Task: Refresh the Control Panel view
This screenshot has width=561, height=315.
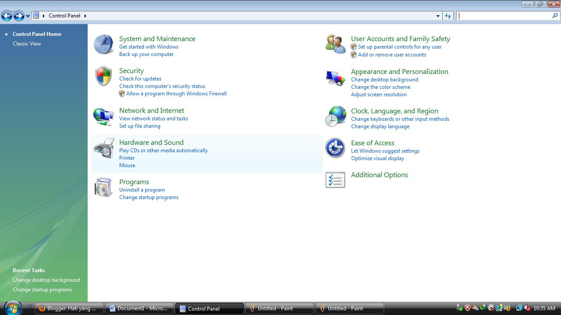Action: tap(447, 16)
